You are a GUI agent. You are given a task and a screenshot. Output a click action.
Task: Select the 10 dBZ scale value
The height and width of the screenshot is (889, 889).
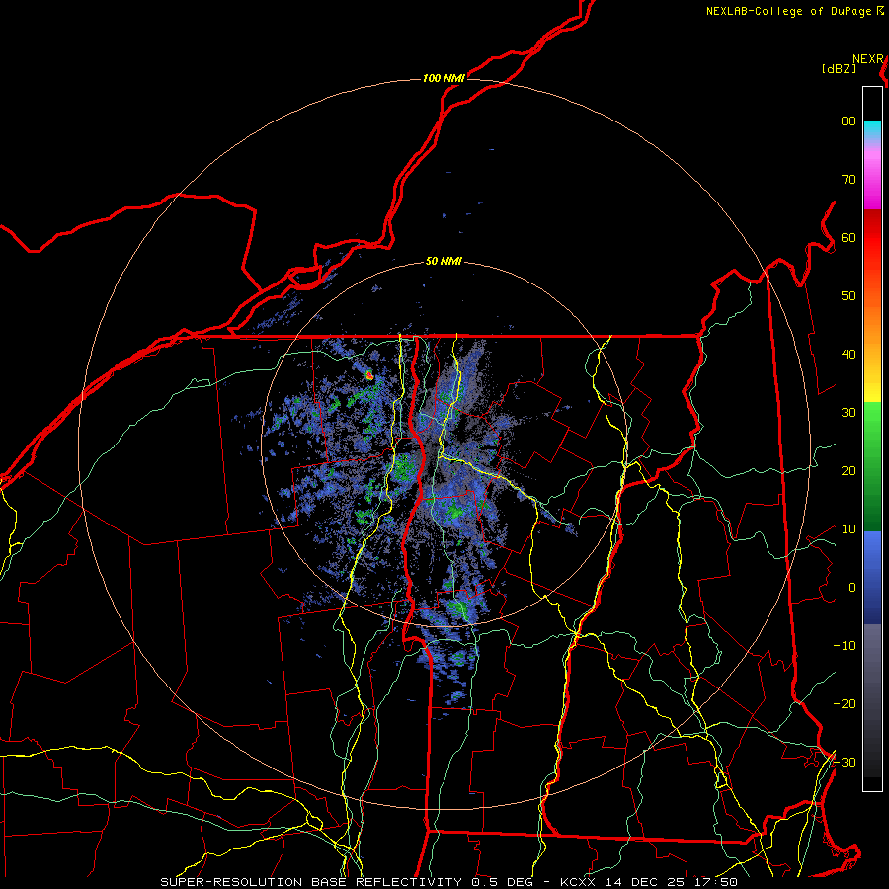click(x=849, y=529)
